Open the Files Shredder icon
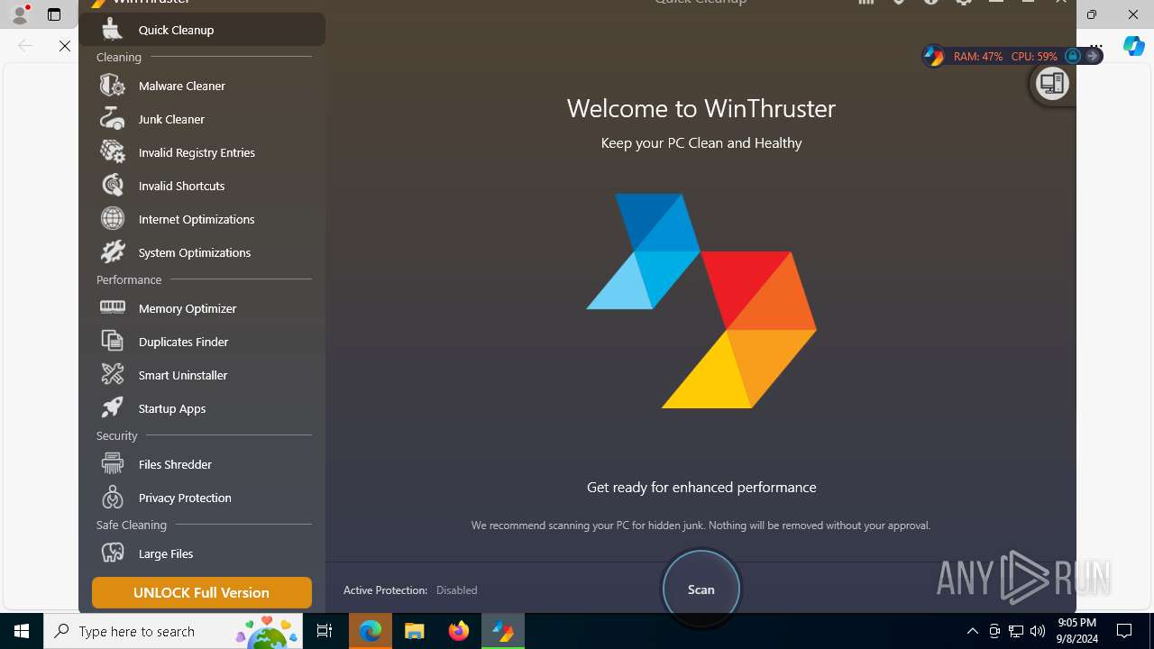This screenshot has height=649, width=1154. tap(113, 464)
